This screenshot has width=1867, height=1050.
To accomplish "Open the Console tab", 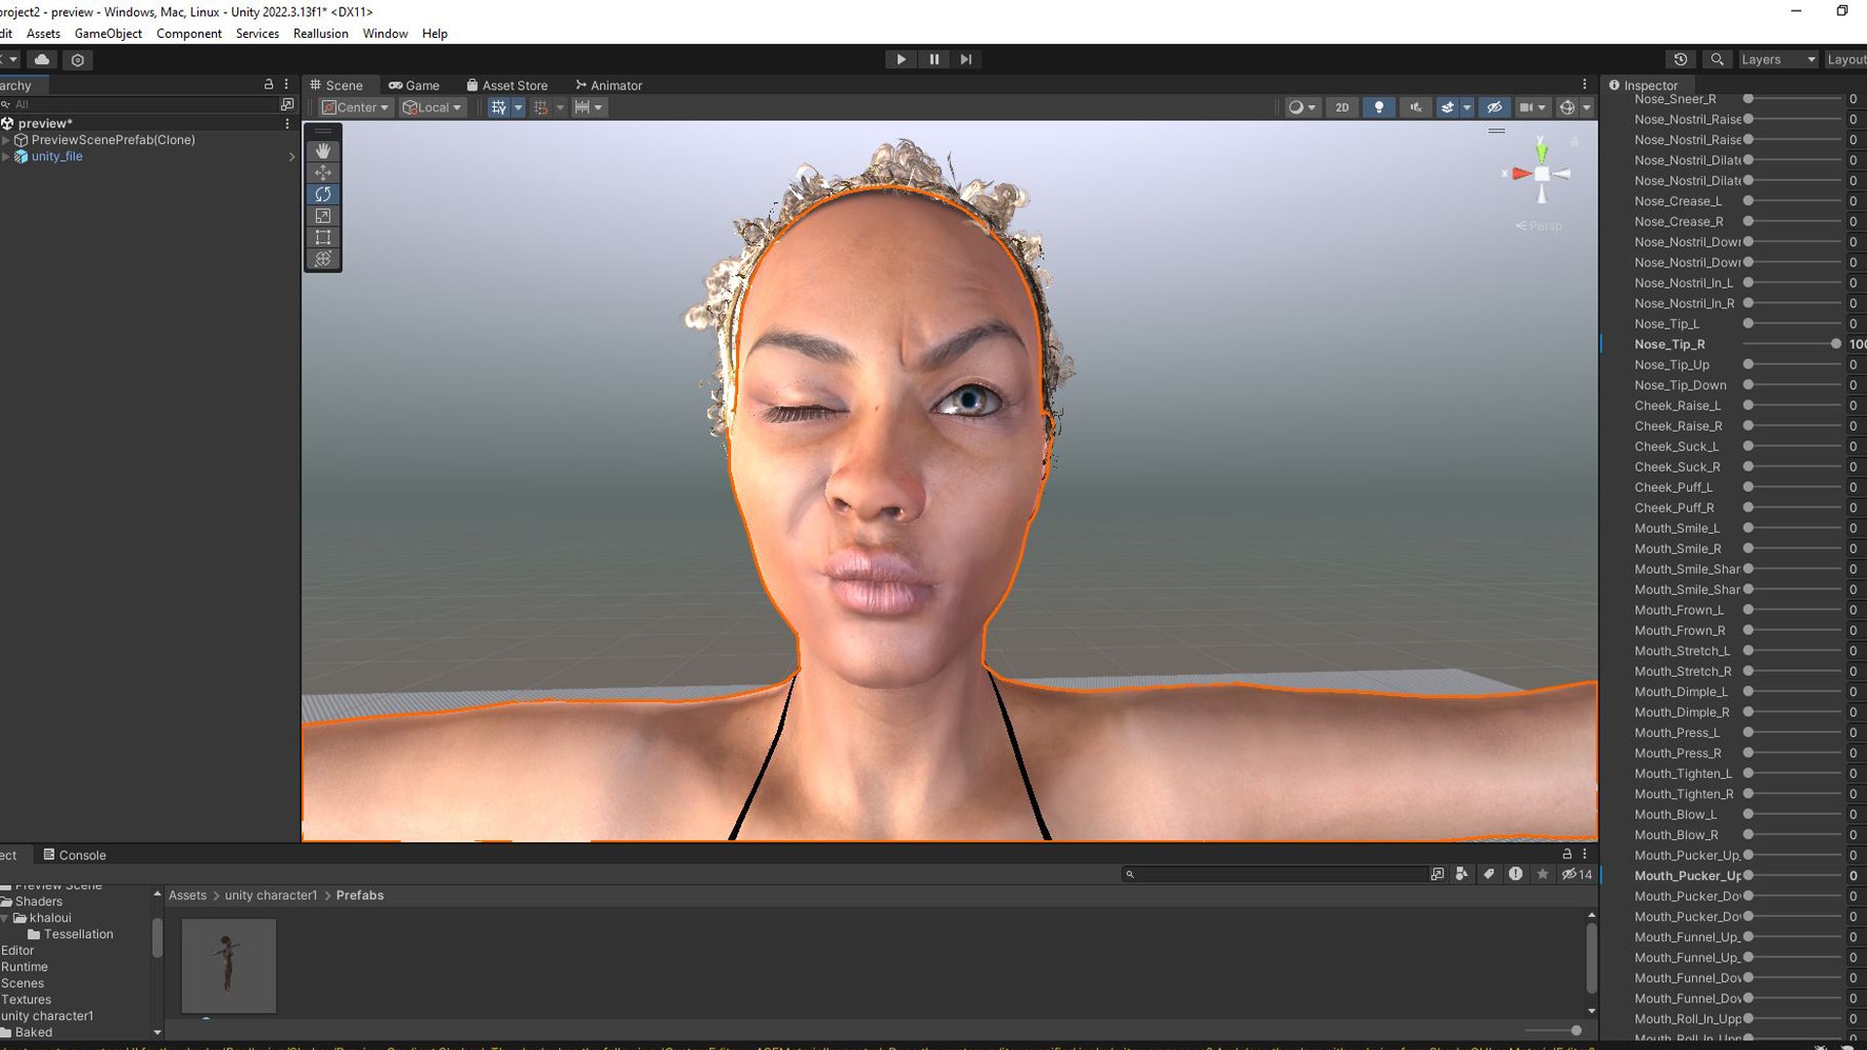I will click(74, 855).
